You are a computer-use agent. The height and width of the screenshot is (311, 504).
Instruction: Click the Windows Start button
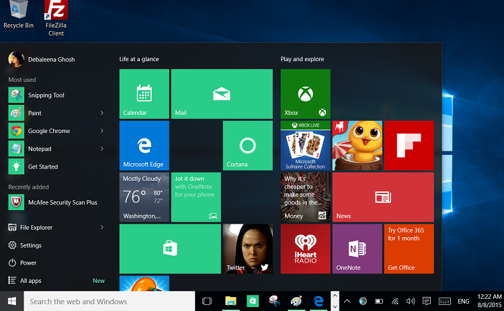(12, 301)
